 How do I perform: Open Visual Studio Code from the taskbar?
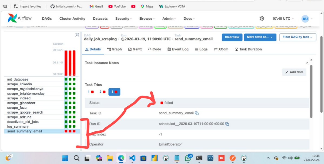click(132, 158)
